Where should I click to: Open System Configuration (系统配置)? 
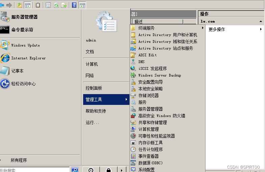168,169
